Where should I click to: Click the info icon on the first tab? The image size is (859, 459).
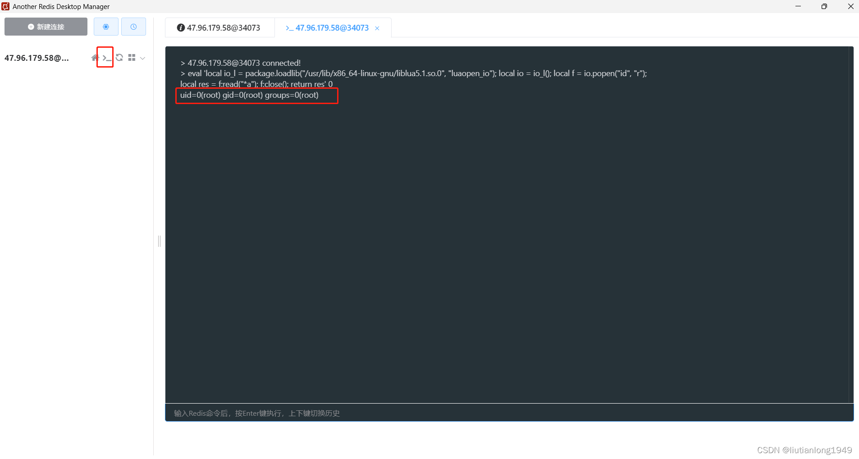tap(181, 27)
